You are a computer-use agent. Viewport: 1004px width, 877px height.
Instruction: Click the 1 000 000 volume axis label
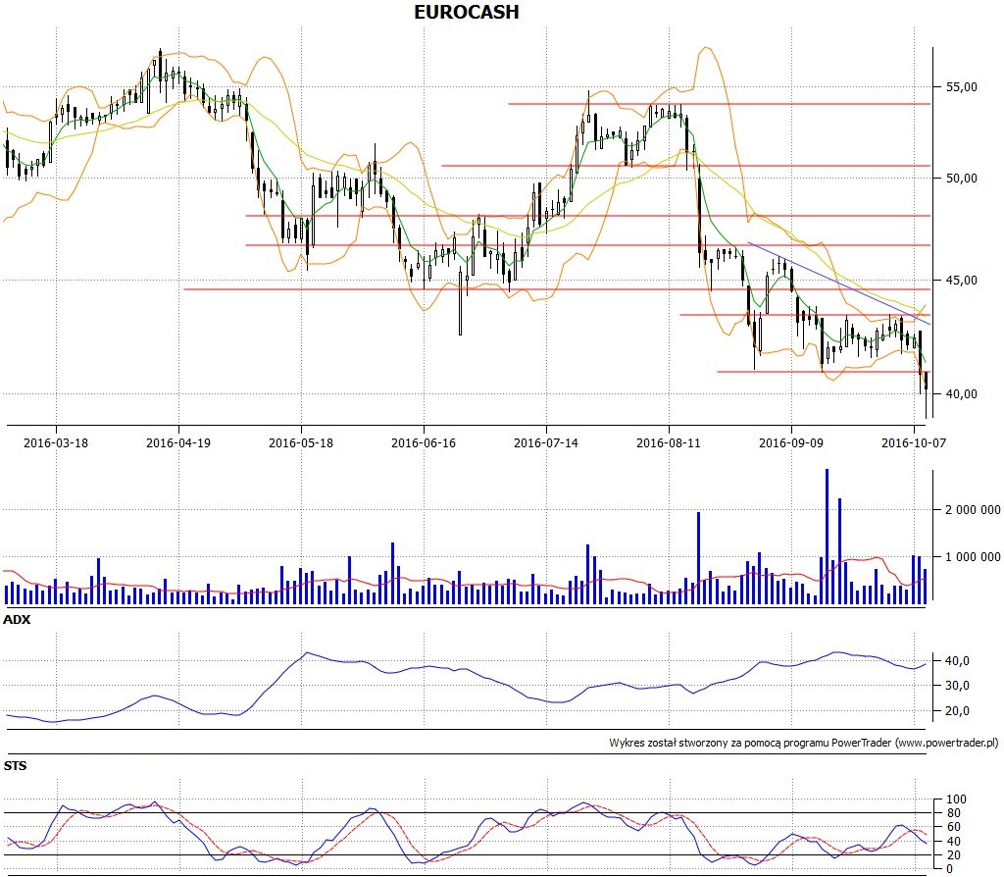click(x=973, y=556)
